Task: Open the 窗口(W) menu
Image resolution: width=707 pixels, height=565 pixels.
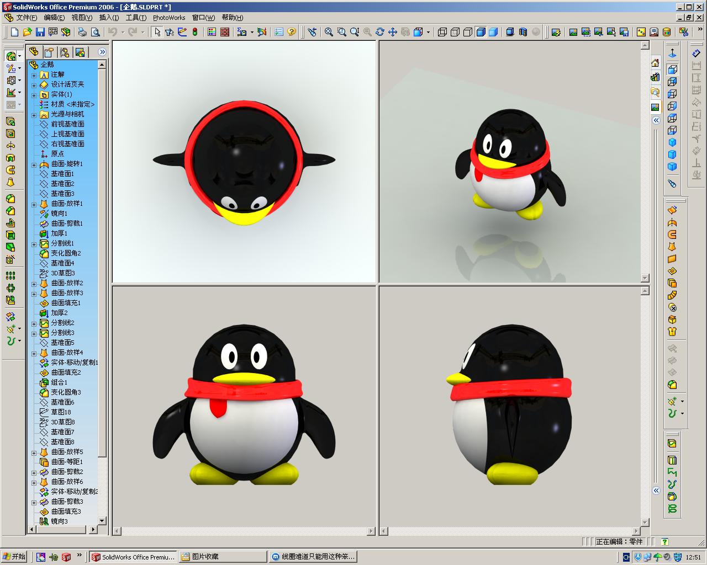Action: [203, 18]
